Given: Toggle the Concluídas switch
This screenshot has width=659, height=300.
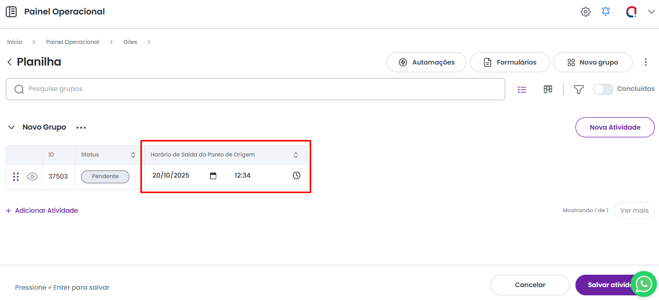Looking at the screenshot, I should pyautogui.click(x=603, y=89).
